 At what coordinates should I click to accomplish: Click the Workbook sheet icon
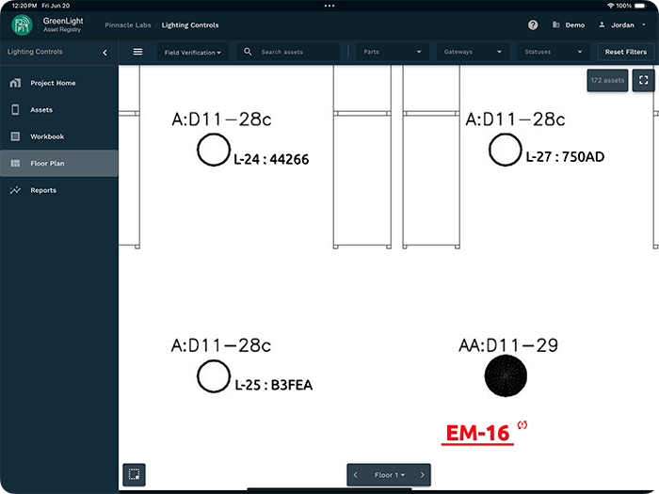(x=15, y=136)
